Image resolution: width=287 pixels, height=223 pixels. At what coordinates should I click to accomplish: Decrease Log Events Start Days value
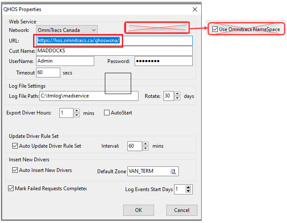click(x=189, y=191)
